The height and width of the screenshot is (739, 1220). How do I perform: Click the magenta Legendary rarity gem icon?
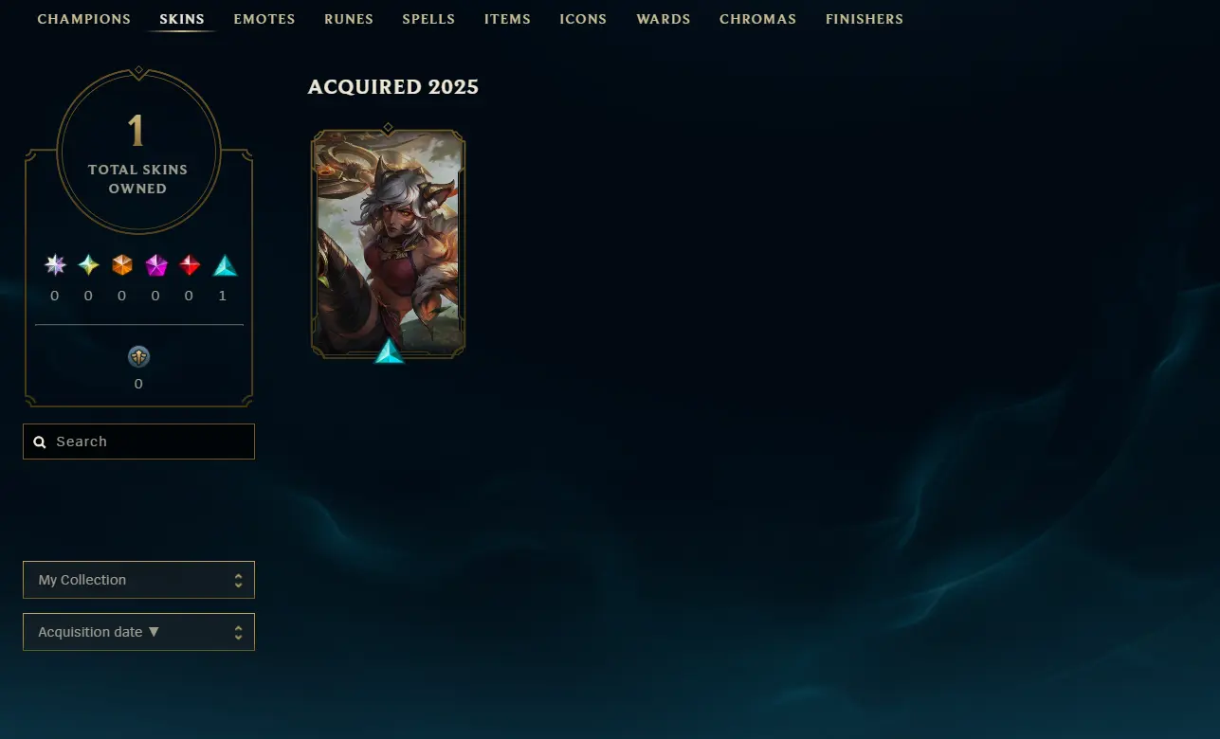click(156, 265)
